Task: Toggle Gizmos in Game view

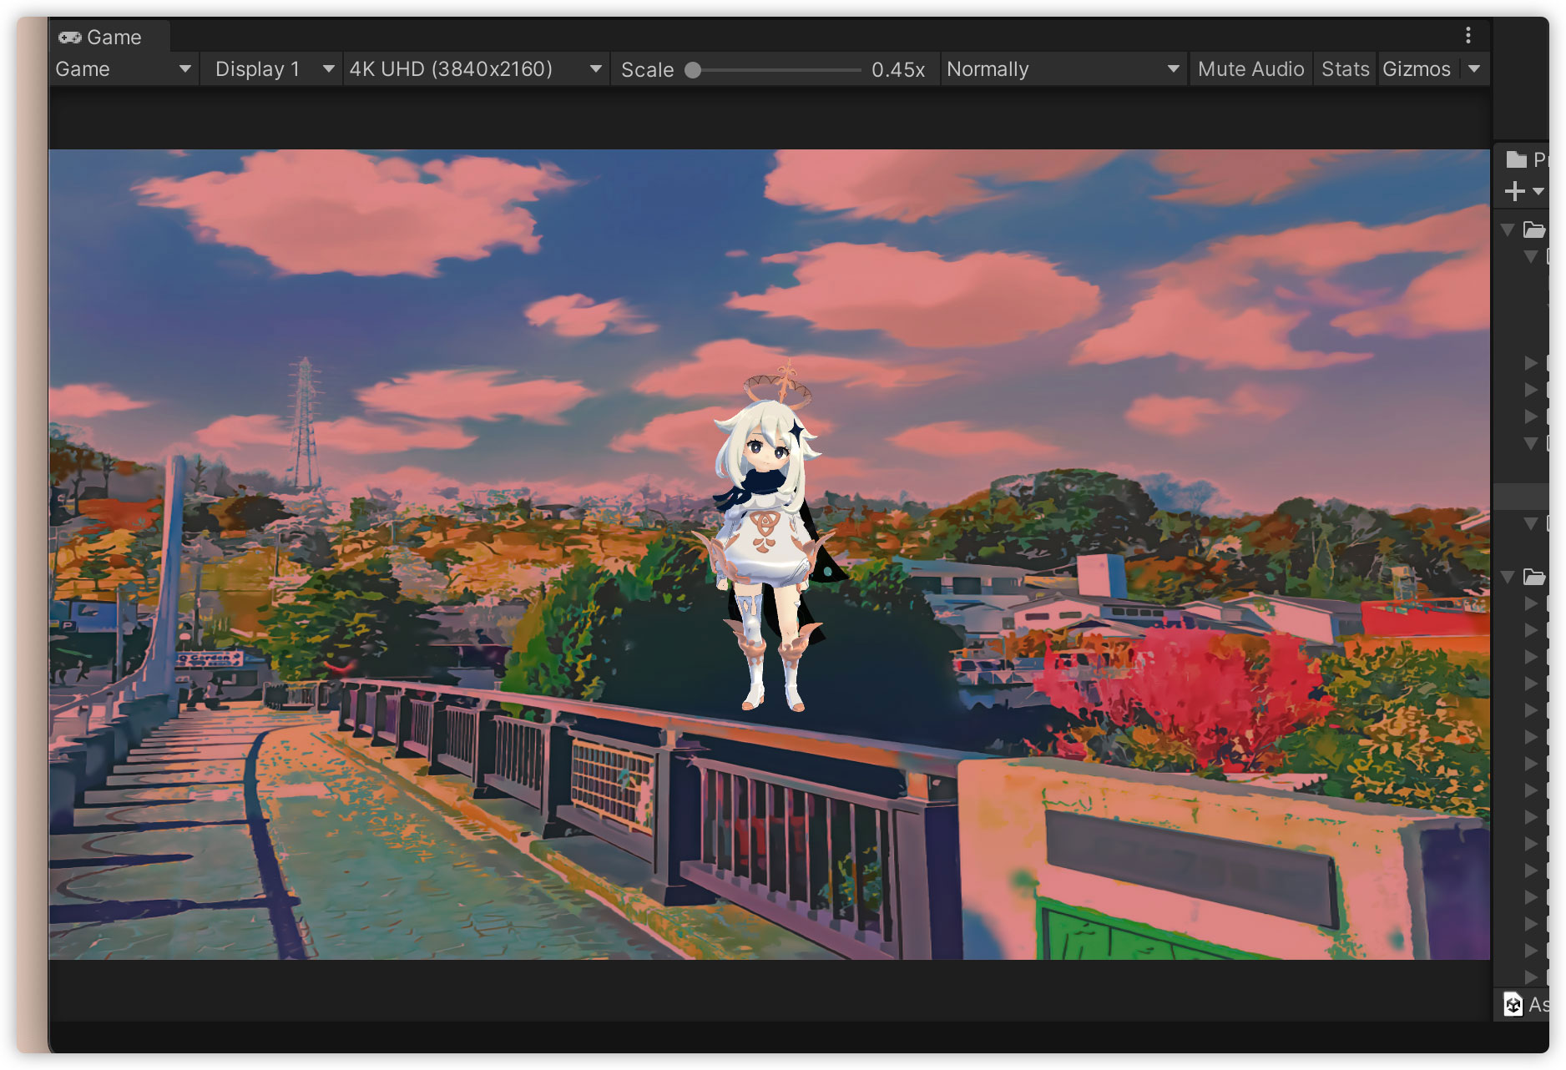Action: [1417, 69]
